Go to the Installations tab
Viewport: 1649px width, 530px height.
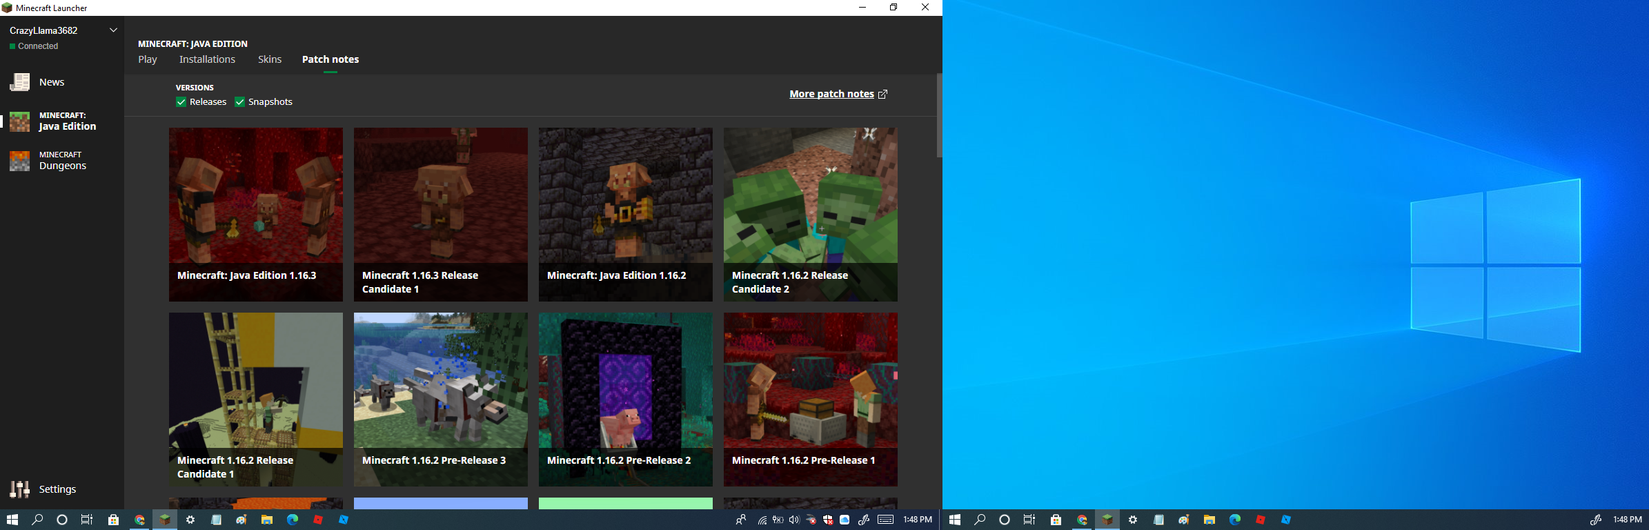(x=207, y=59)
